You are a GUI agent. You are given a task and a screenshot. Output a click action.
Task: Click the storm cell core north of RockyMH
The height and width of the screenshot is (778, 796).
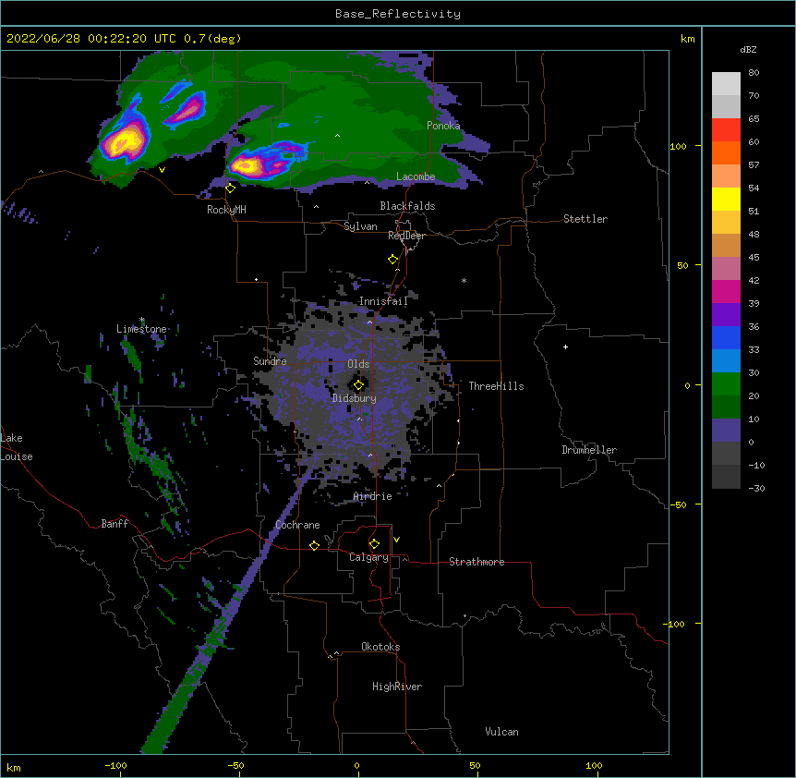(x=246, y=165)
